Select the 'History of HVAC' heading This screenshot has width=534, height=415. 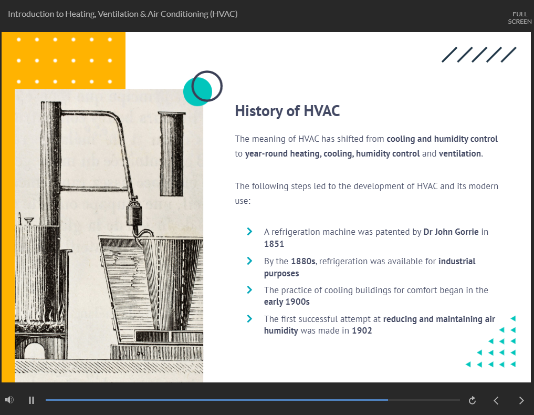287,111
